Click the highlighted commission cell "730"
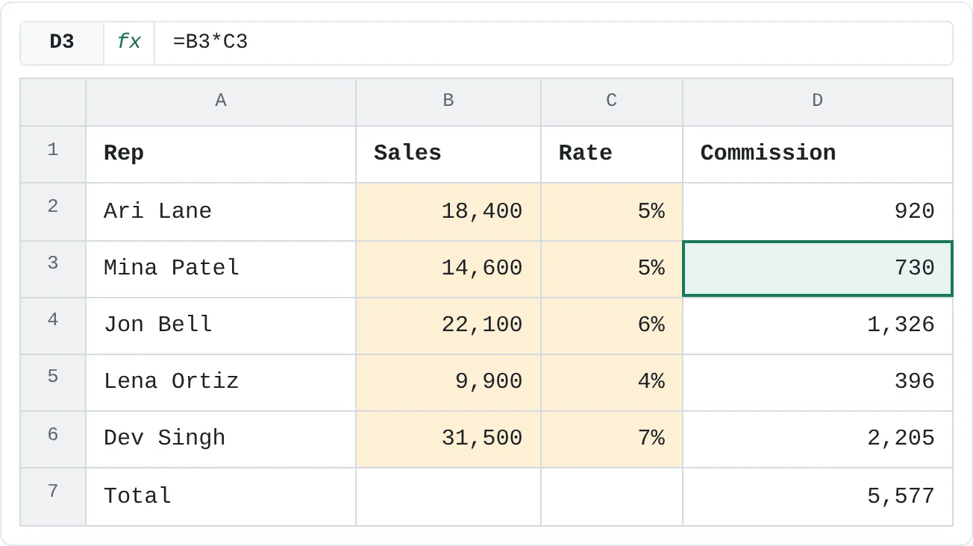The height and width of the screenshot is (546, 973). [x=818, y=269]
